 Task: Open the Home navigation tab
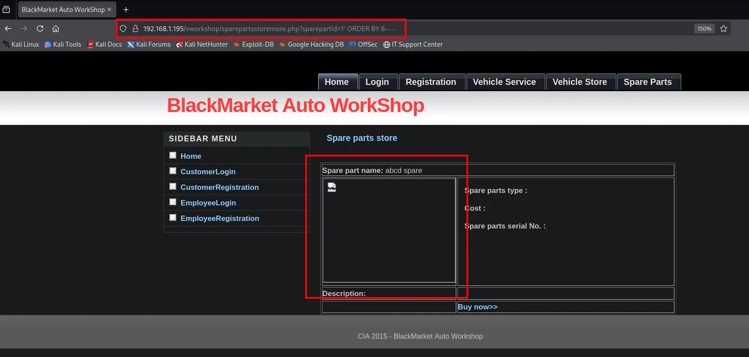point(338,82)
